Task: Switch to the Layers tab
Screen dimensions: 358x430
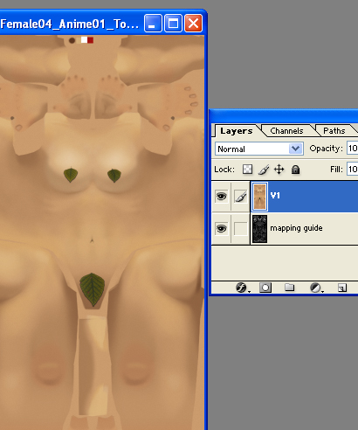Action: [237, 131]
